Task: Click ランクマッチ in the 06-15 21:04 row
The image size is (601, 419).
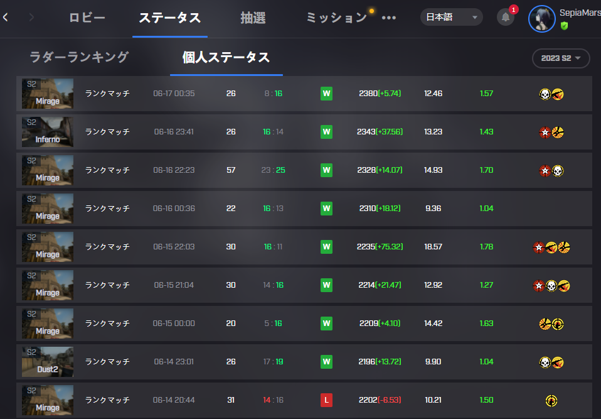Action: tap(107, 285)
